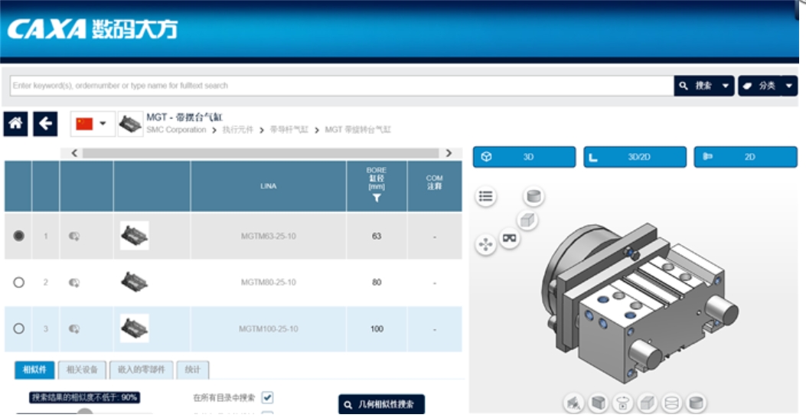Click the back arrow button
This screenshot has width=806, height=418.
coord(45,124)
